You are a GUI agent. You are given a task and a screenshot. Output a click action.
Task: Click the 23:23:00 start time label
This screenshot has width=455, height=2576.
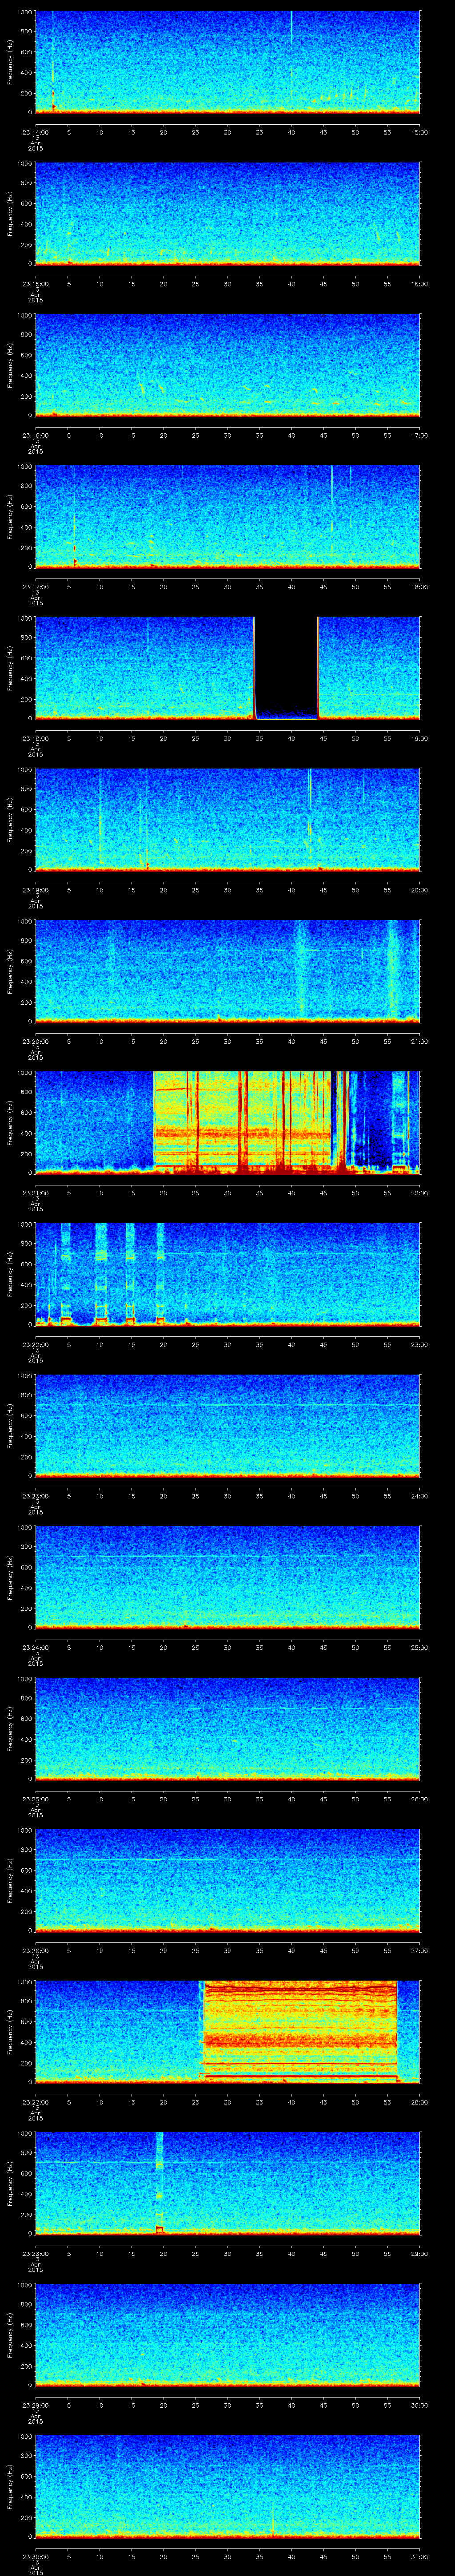[35, 1496]
